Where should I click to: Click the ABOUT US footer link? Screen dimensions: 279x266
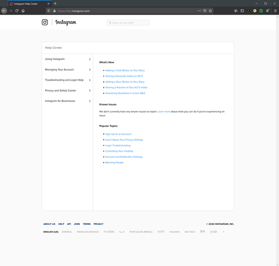pyautogui.click(x=49, y=224)
